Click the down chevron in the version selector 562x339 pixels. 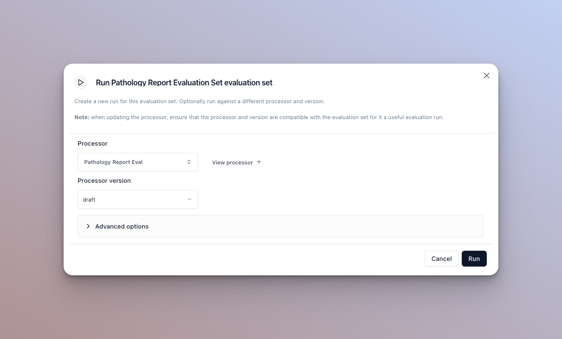[189, 200]
